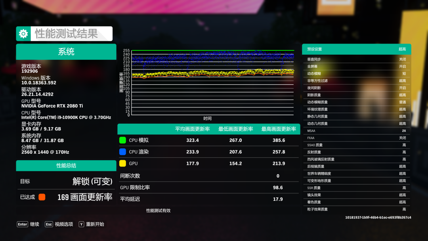Select the 动态模糊 setting row
Screen dimensions: 428x241
point(357,73)
